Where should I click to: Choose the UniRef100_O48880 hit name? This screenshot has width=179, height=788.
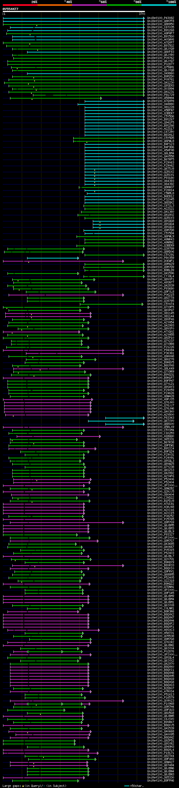161,104
